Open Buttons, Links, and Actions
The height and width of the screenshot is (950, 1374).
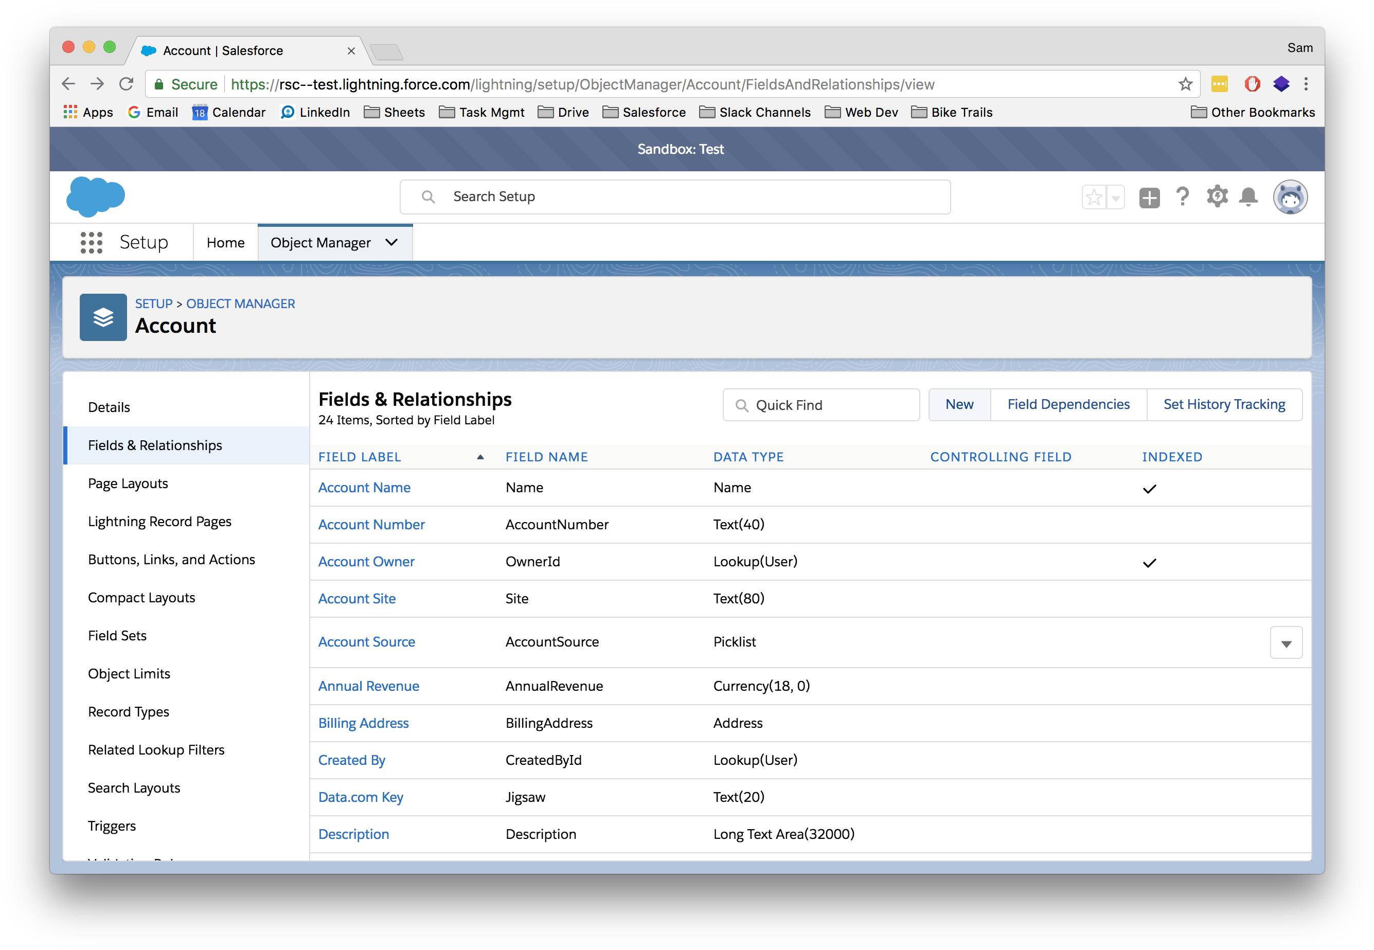click(171, 560)
